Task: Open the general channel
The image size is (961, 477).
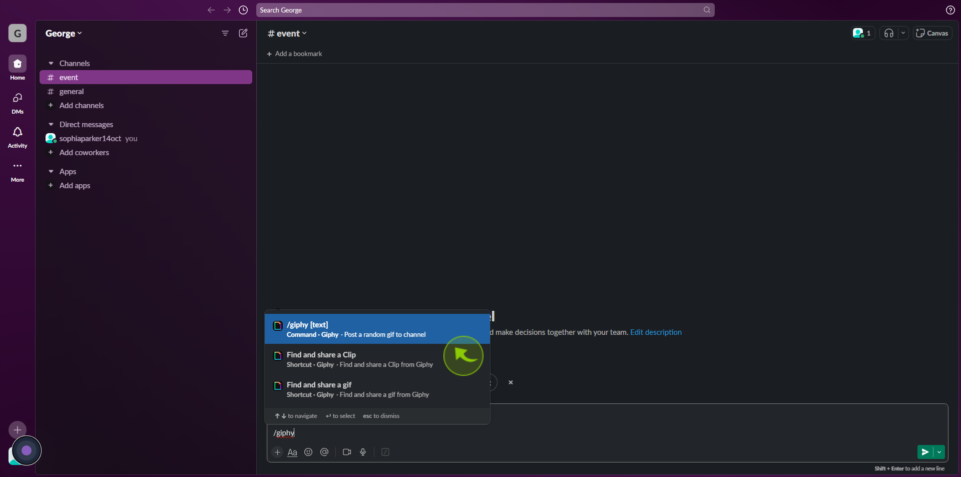Action: click(x=146, y=92)
